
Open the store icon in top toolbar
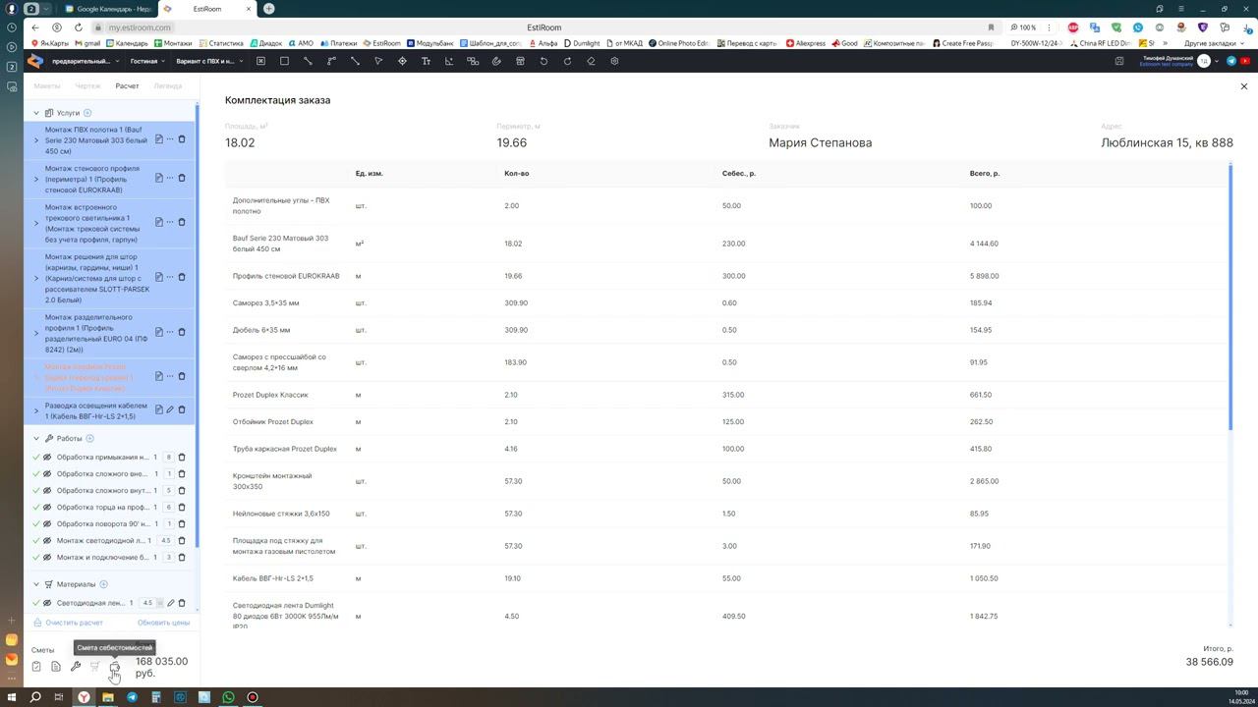520,61
